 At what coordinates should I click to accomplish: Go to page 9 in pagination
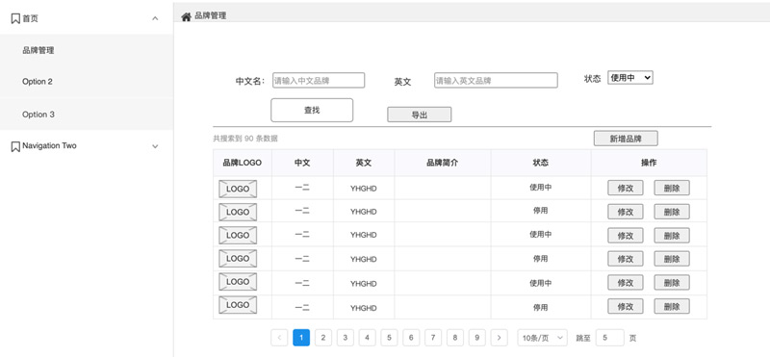click(476, 338)
